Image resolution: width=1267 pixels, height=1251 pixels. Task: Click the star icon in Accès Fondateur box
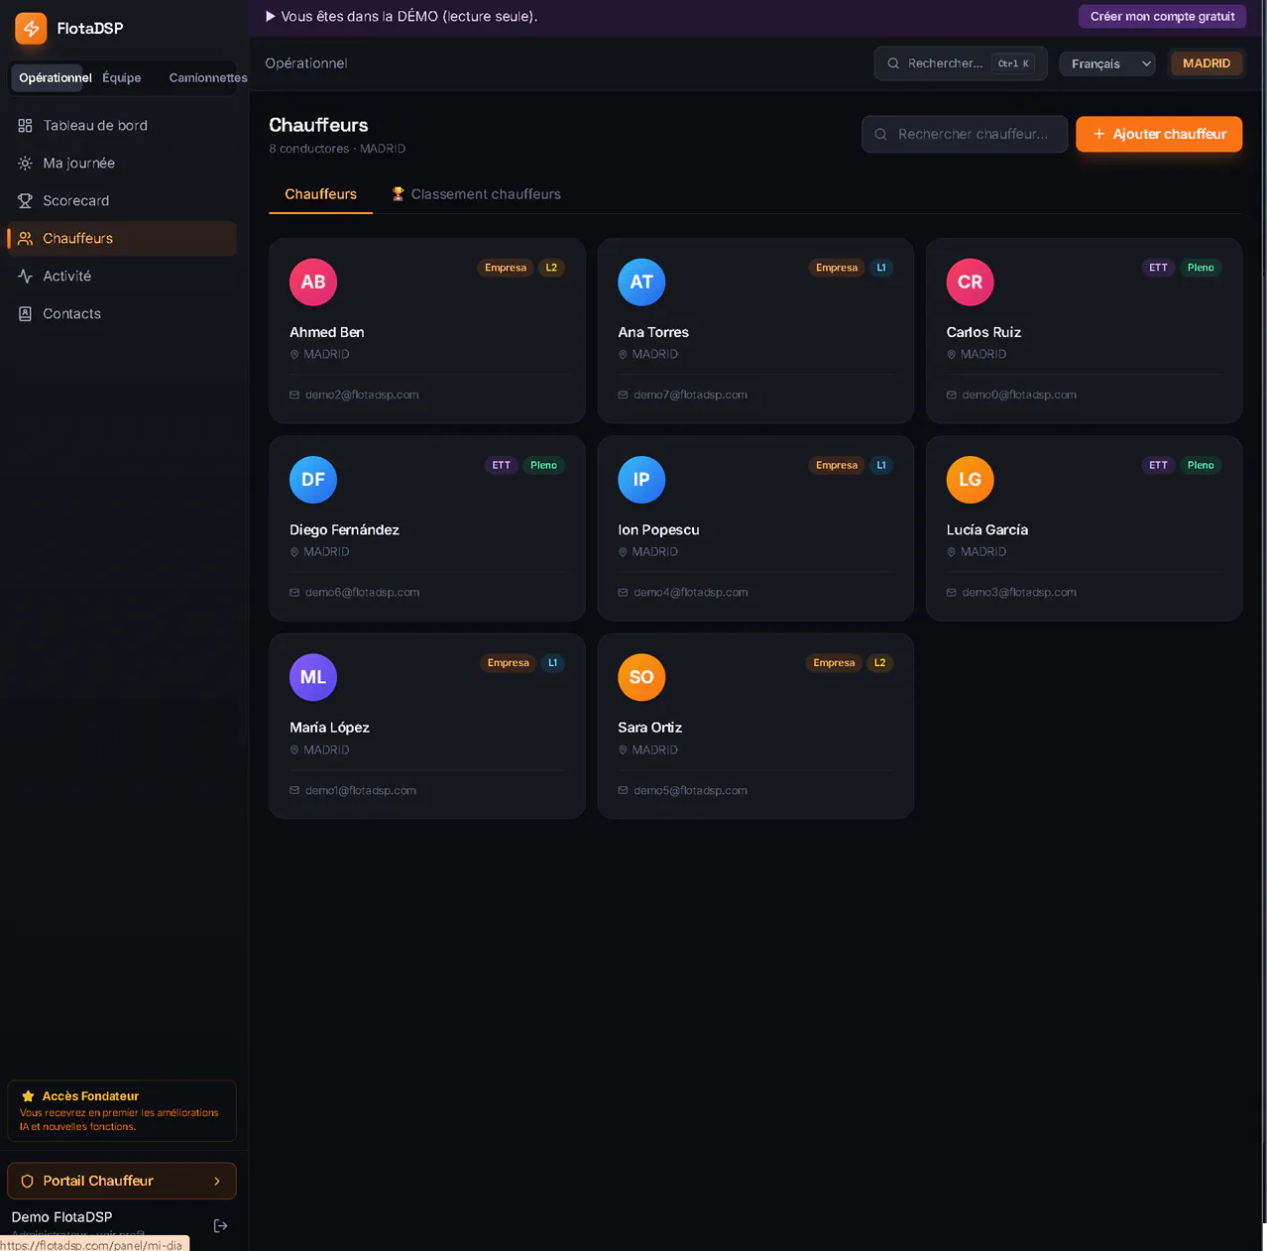point(28,1096)
